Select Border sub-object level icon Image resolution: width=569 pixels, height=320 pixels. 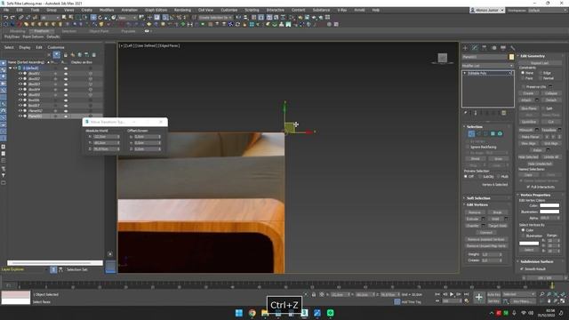tap(485, 134)
